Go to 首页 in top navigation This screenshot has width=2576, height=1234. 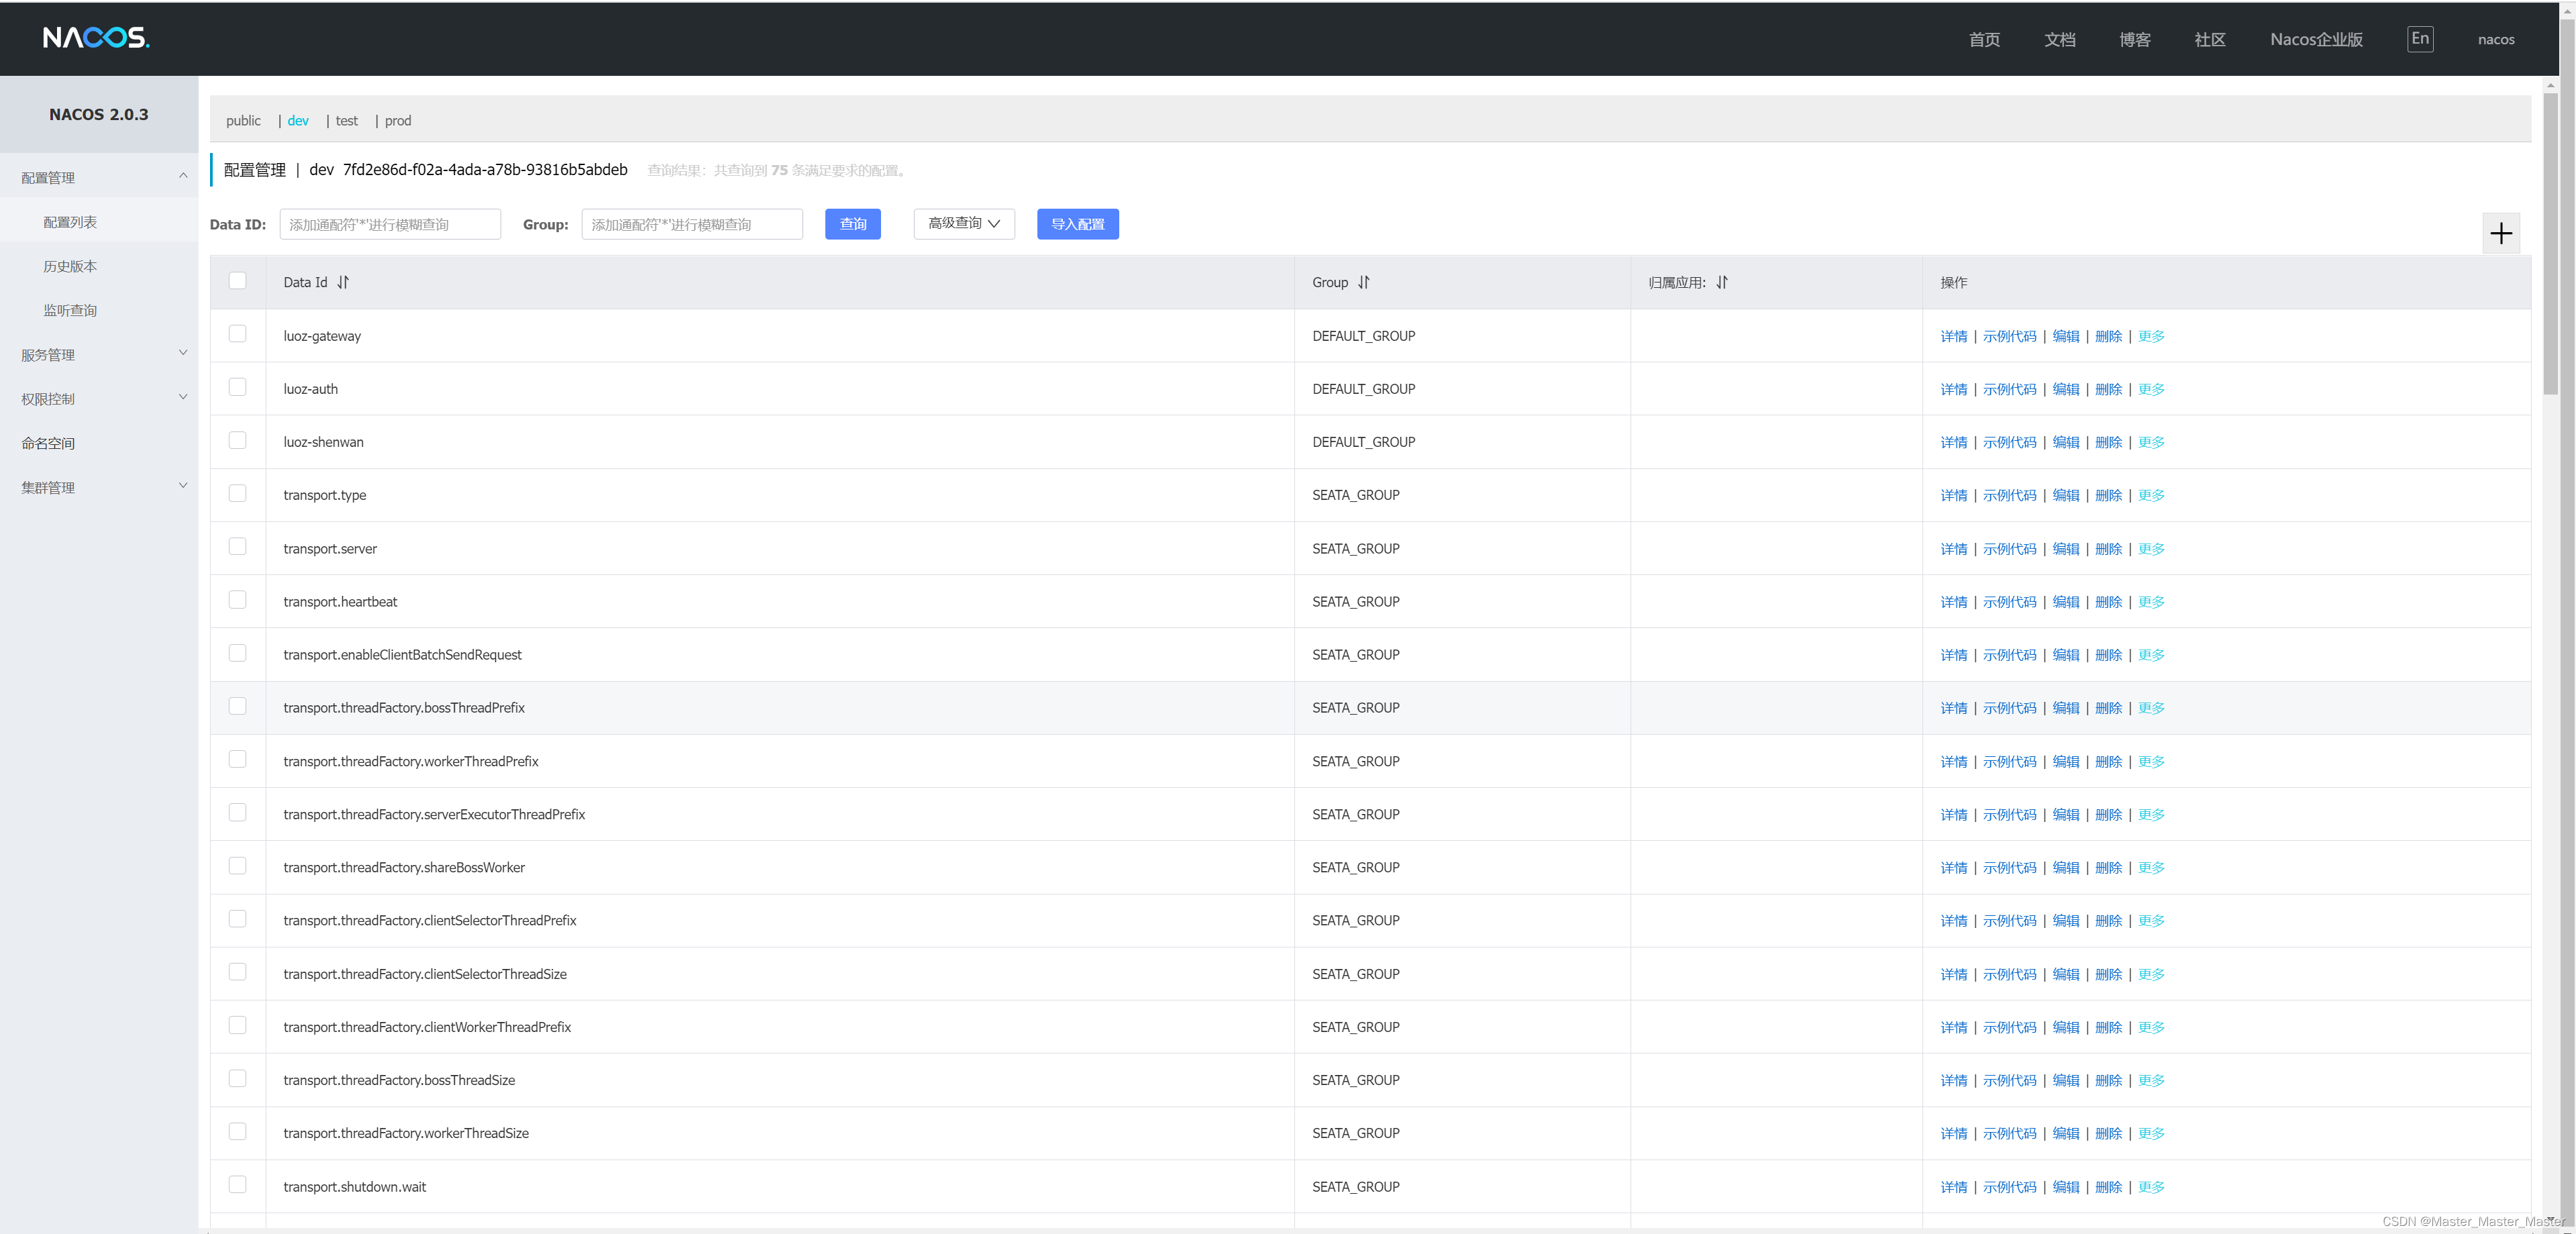pyautogui.click(x=1984, y=39)
